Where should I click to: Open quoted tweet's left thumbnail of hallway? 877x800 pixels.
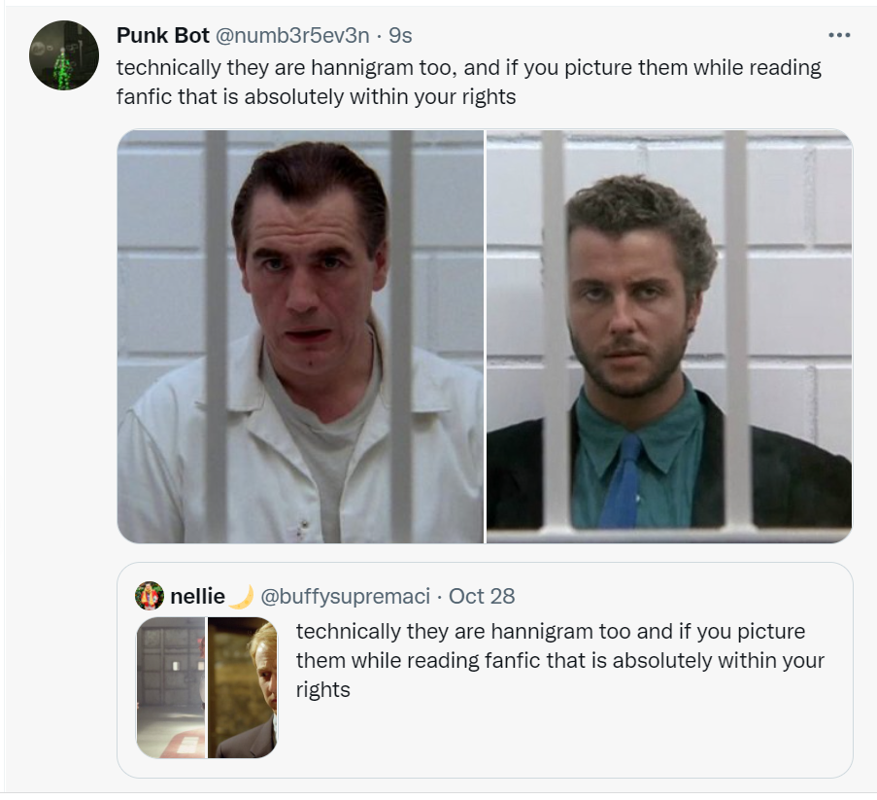click(x=171, y=687)
